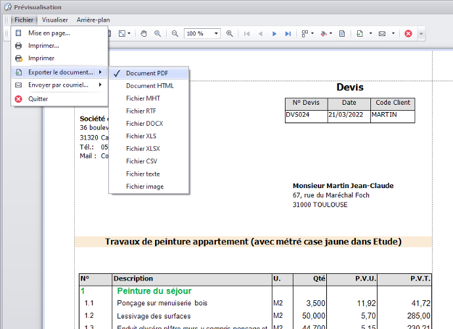This screenshot has width=453, height=329.
Task: Open the 100 % zoom dropdown
Action: coord(216,33)
